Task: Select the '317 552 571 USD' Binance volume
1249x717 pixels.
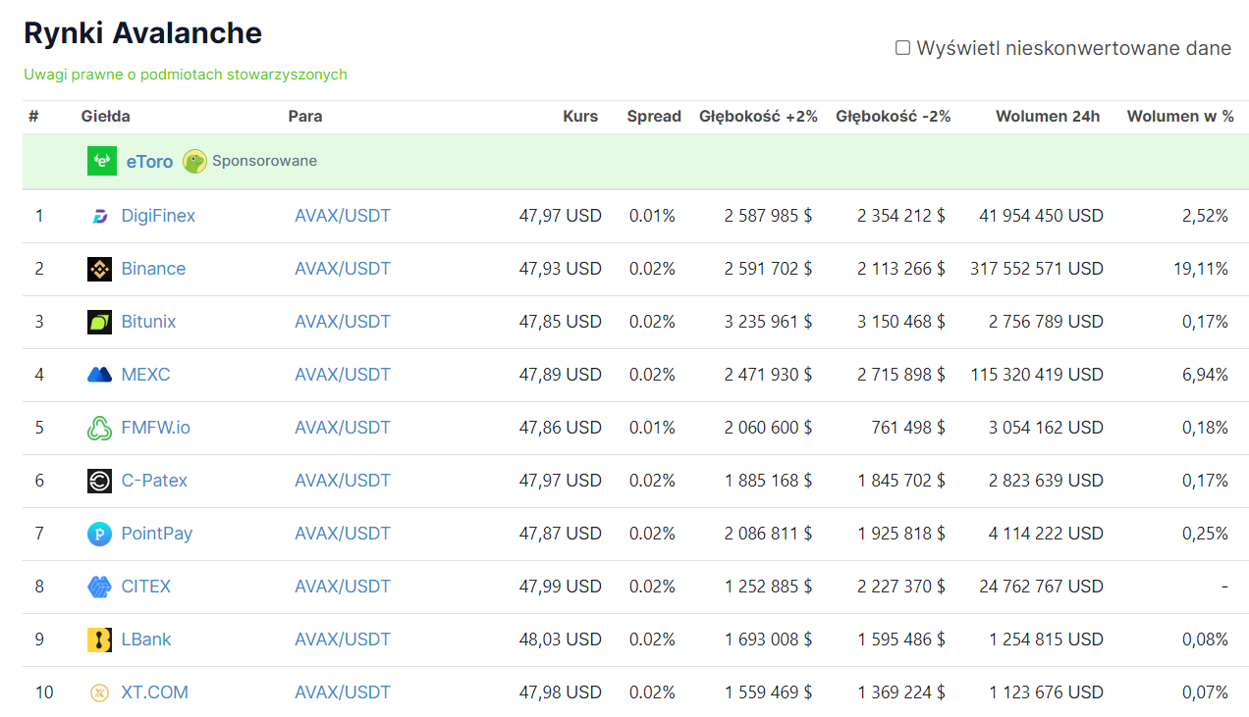Action: pos(1037,269)
